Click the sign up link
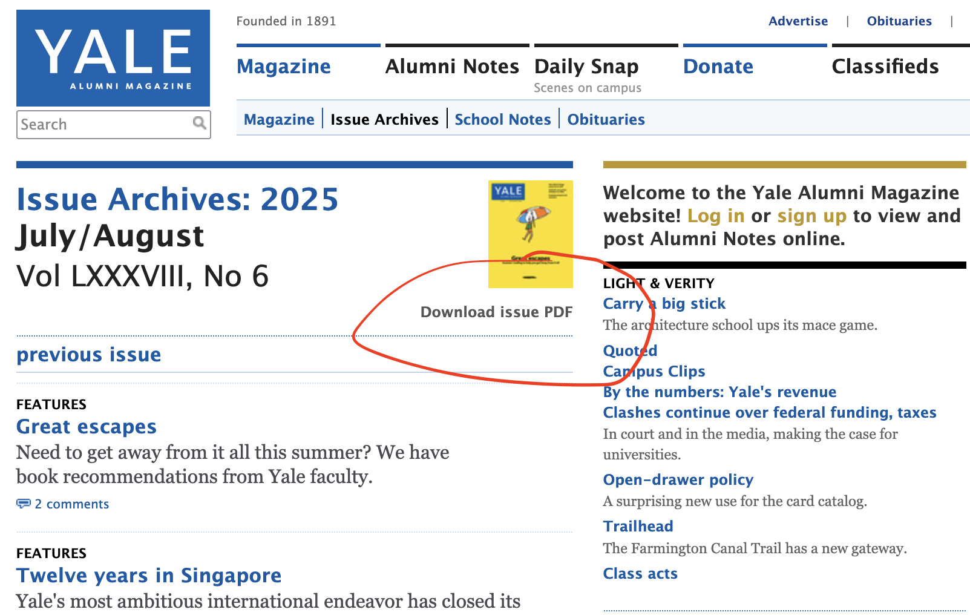Screen dimensions: 970x615 click(x=811, y=215)
